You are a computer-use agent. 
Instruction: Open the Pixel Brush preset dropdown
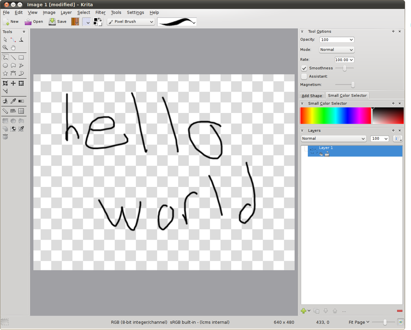click(131, 22)
